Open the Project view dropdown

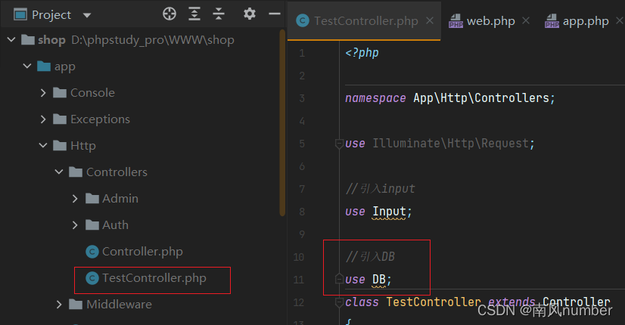87,16
